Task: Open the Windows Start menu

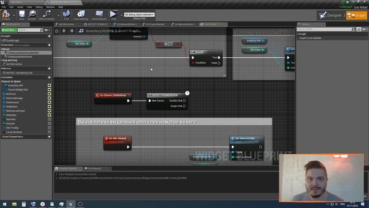Action: 5,204
